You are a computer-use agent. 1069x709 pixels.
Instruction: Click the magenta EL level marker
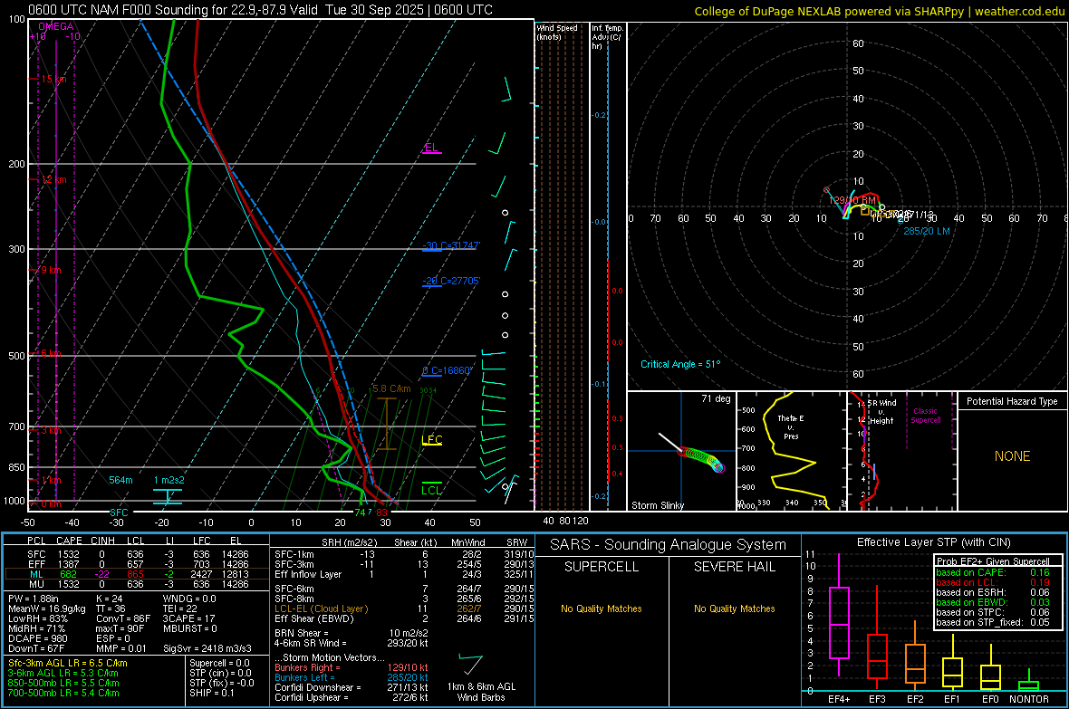pos(431,149)
